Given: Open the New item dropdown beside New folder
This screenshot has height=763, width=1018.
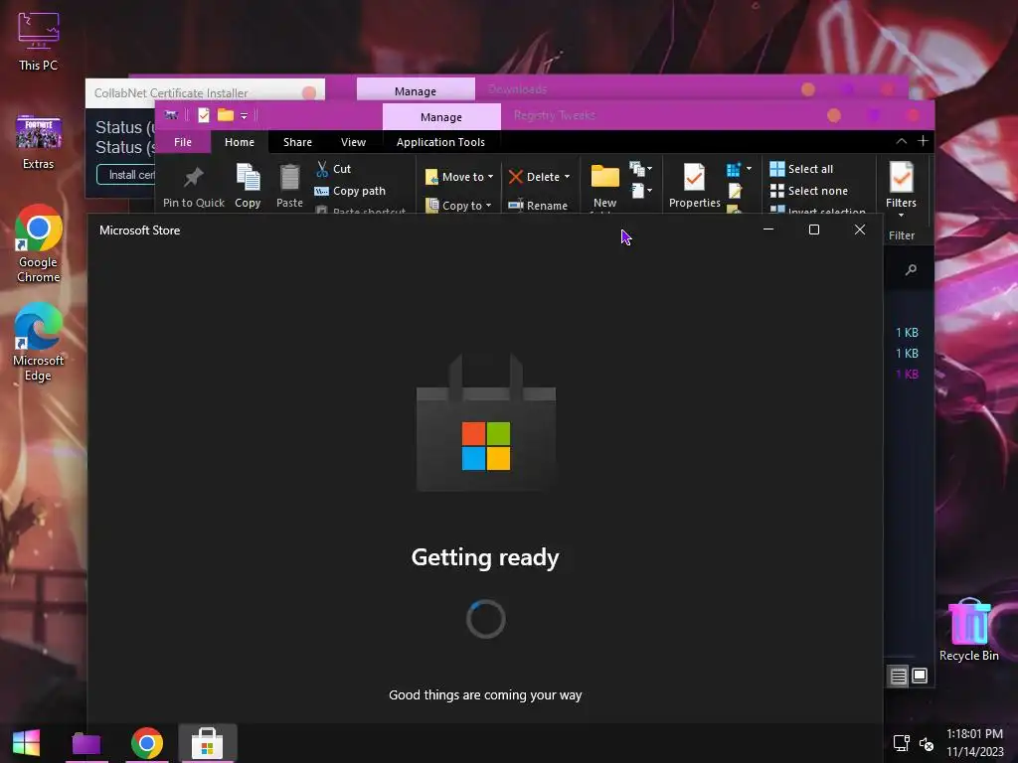Looking at the screenshot, I should click(x=641, y=169).
